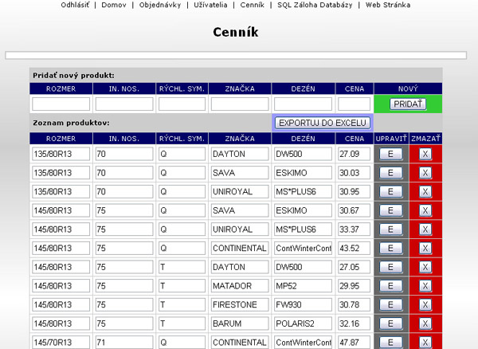478x349 pixels.
Task: Click the ZNAČKA field containing MATADOR
Action: point(240,286)
